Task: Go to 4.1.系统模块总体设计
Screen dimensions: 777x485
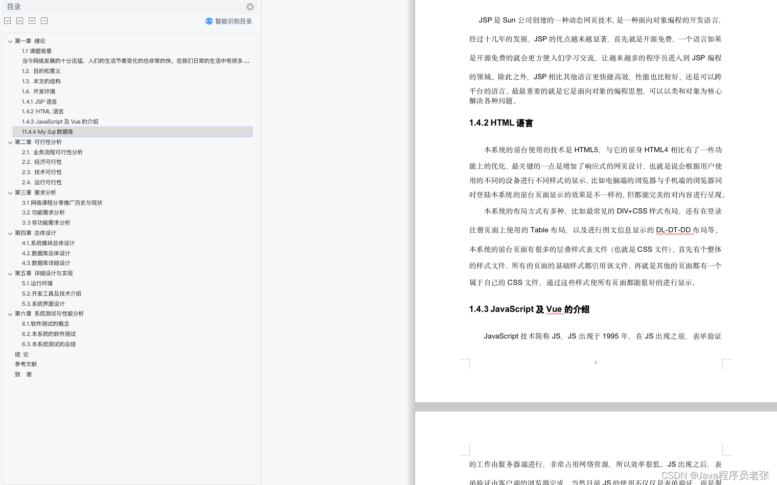Action: 48,243
